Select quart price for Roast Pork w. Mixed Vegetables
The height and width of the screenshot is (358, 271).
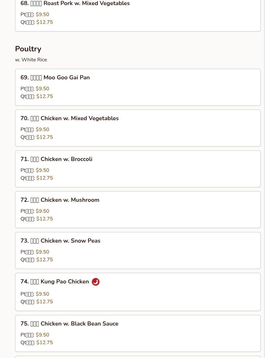tap(45, 22)
